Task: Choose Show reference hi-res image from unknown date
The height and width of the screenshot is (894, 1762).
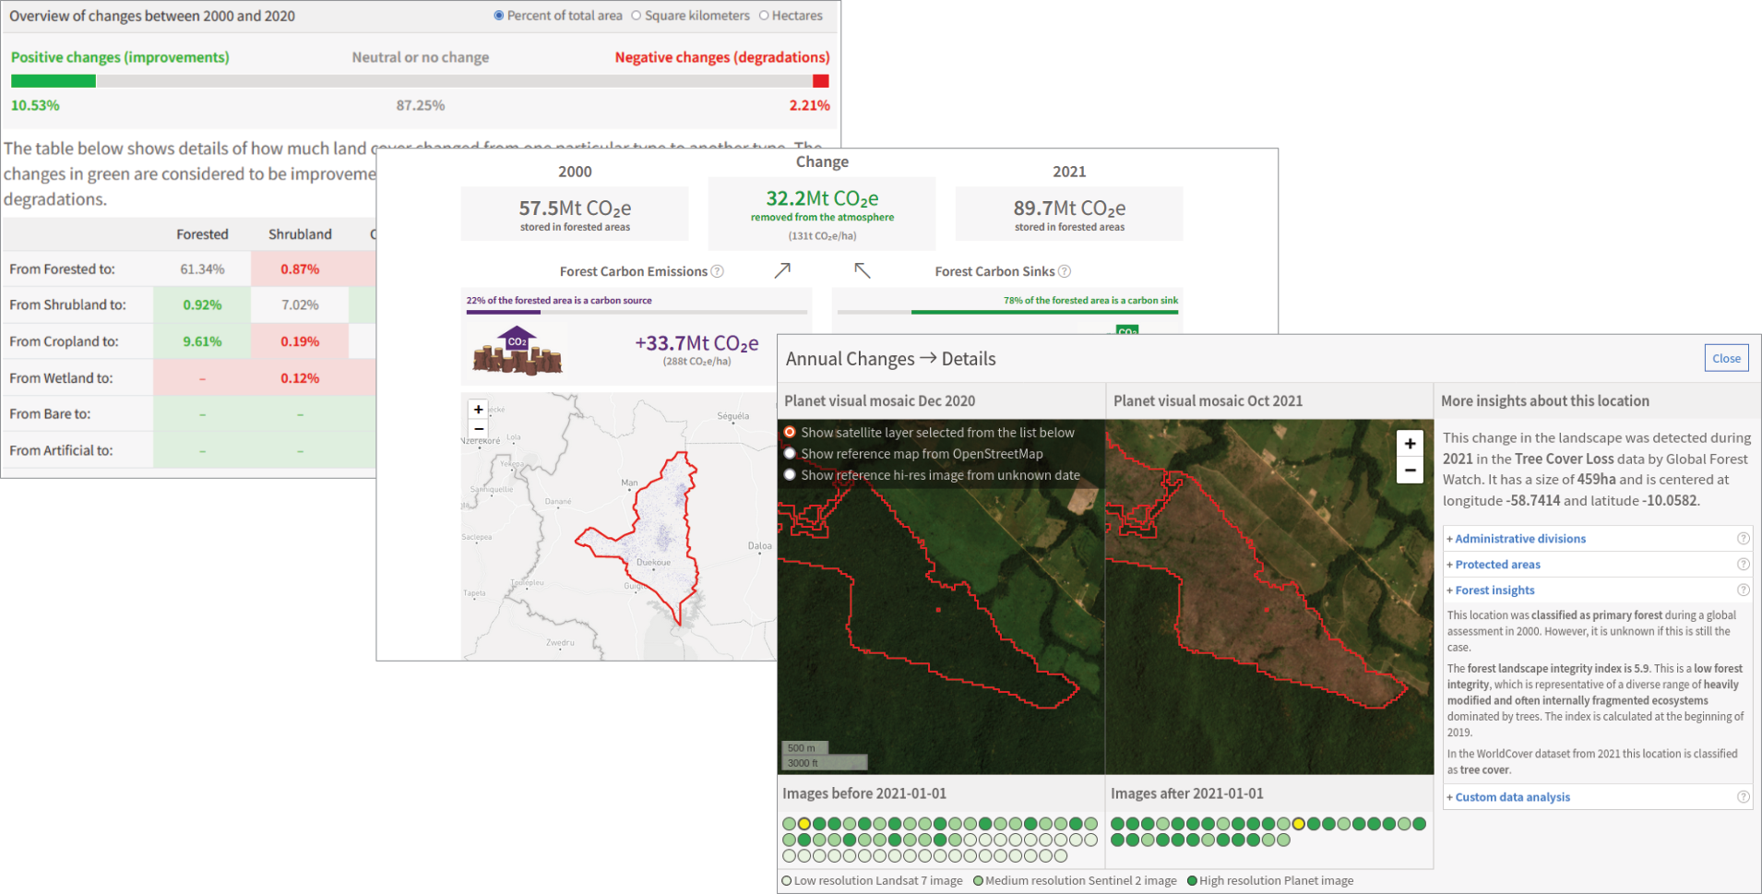Action: click(790, 474)
